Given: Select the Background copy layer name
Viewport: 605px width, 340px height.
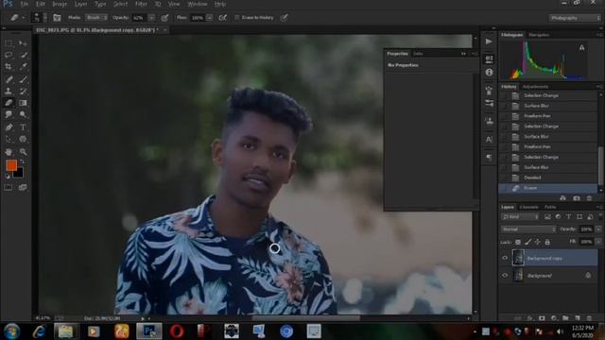Looking at the screenshot, I should (x=544, y=258).
